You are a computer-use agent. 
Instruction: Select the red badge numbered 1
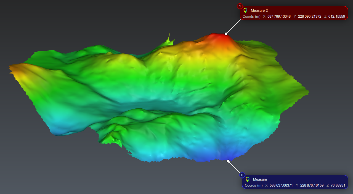point(240,6)
